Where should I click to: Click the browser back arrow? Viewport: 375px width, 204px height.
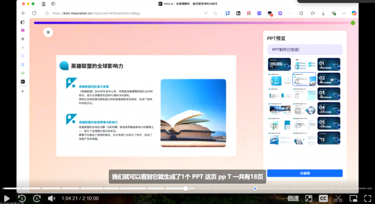coord(23,13)
